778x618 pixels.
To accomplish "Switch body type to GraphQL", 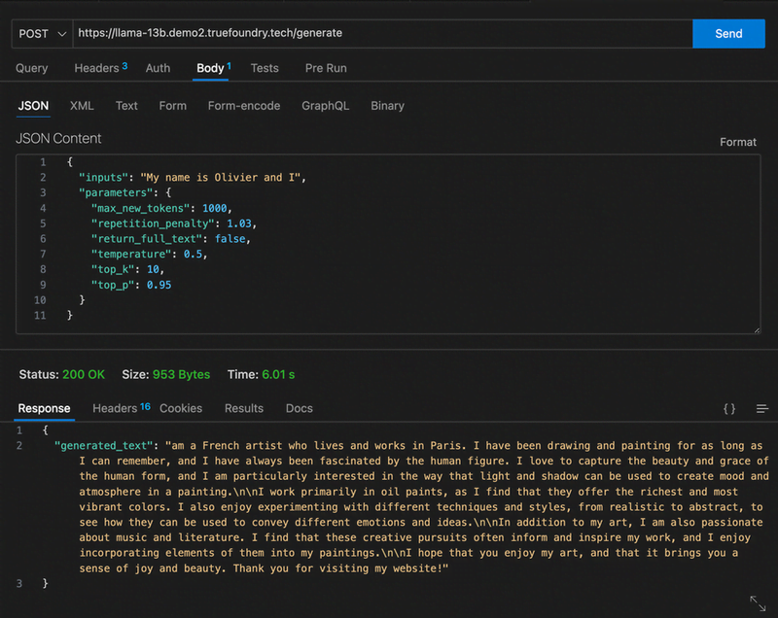I will point(325,106).
